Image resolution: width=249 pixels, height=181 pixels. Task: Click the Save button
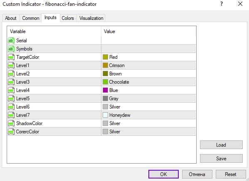(221, 158)
